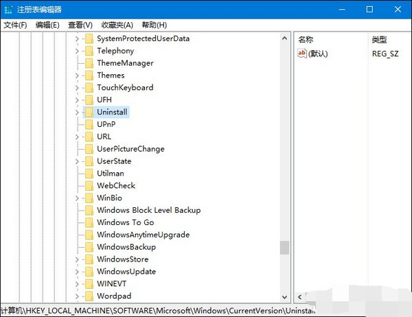Image resolution: width=412 pixels, height=317 pixels.
Task: Expand the UserState key chevron
Action: (77, 161)
